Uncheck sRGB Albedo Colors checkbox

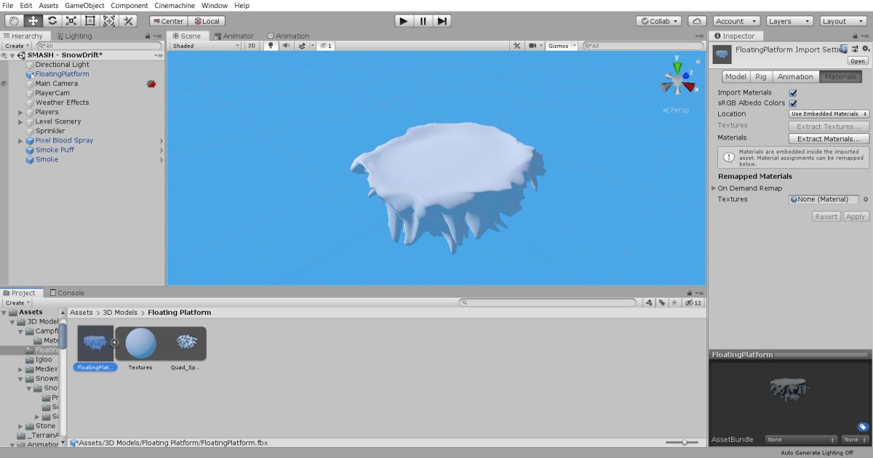click(793, 103)
